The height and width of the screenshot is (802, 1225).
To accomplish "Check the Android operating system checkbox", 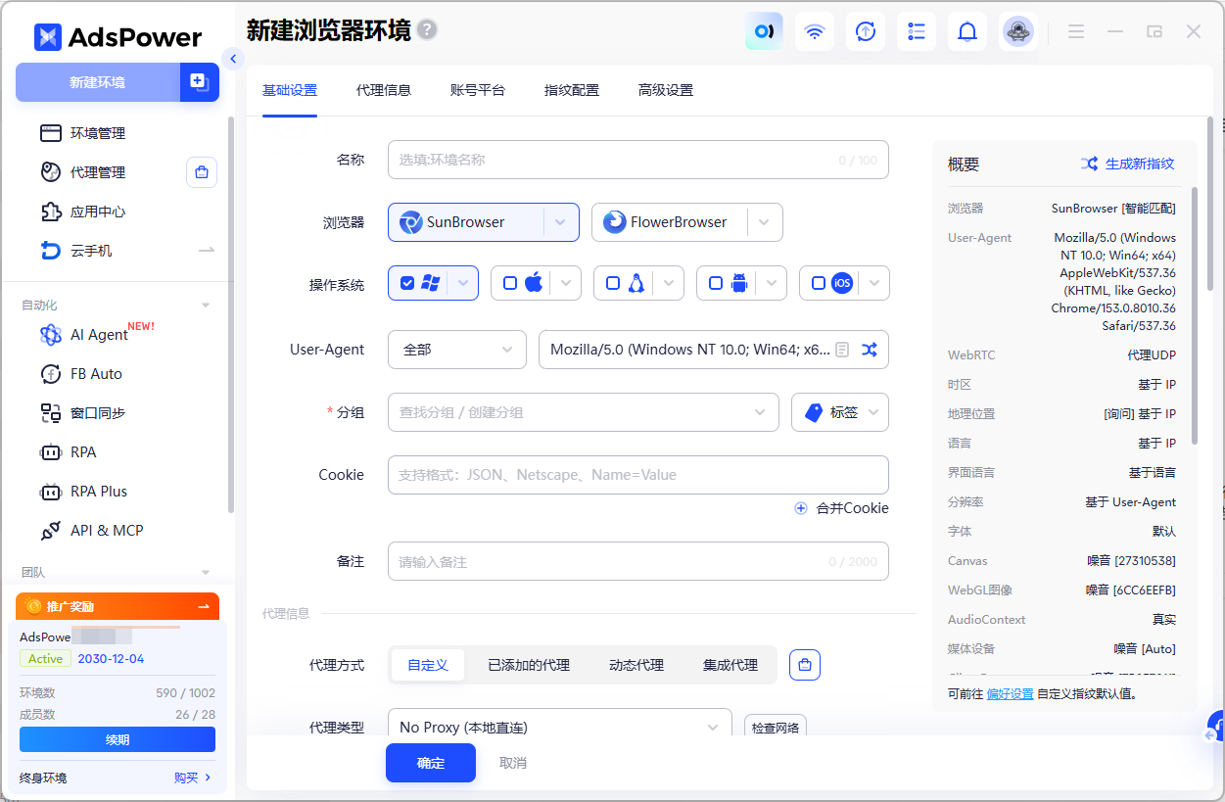I will [x=716, y=283].
